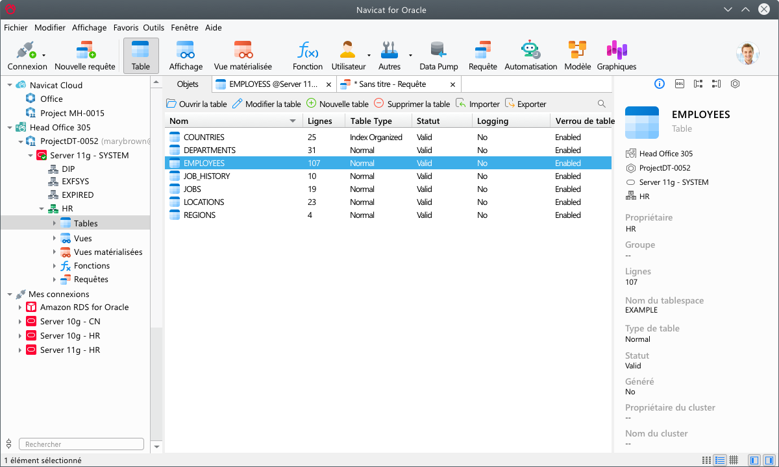Select the Requêtes node in the tree
Viewport: 779px width, 467px height.
[x=91, y=280]
